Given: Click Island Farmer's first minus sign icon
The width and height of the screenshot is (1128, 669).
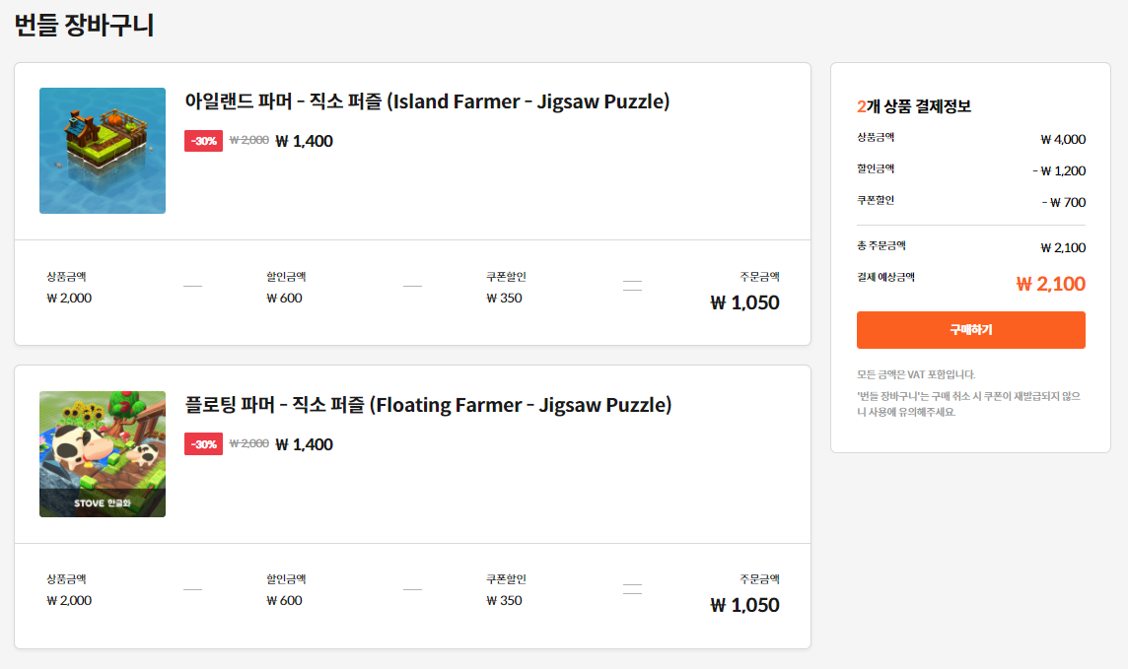Looking at the screenshot, I should pyautogui.click(x=192, y=287).
